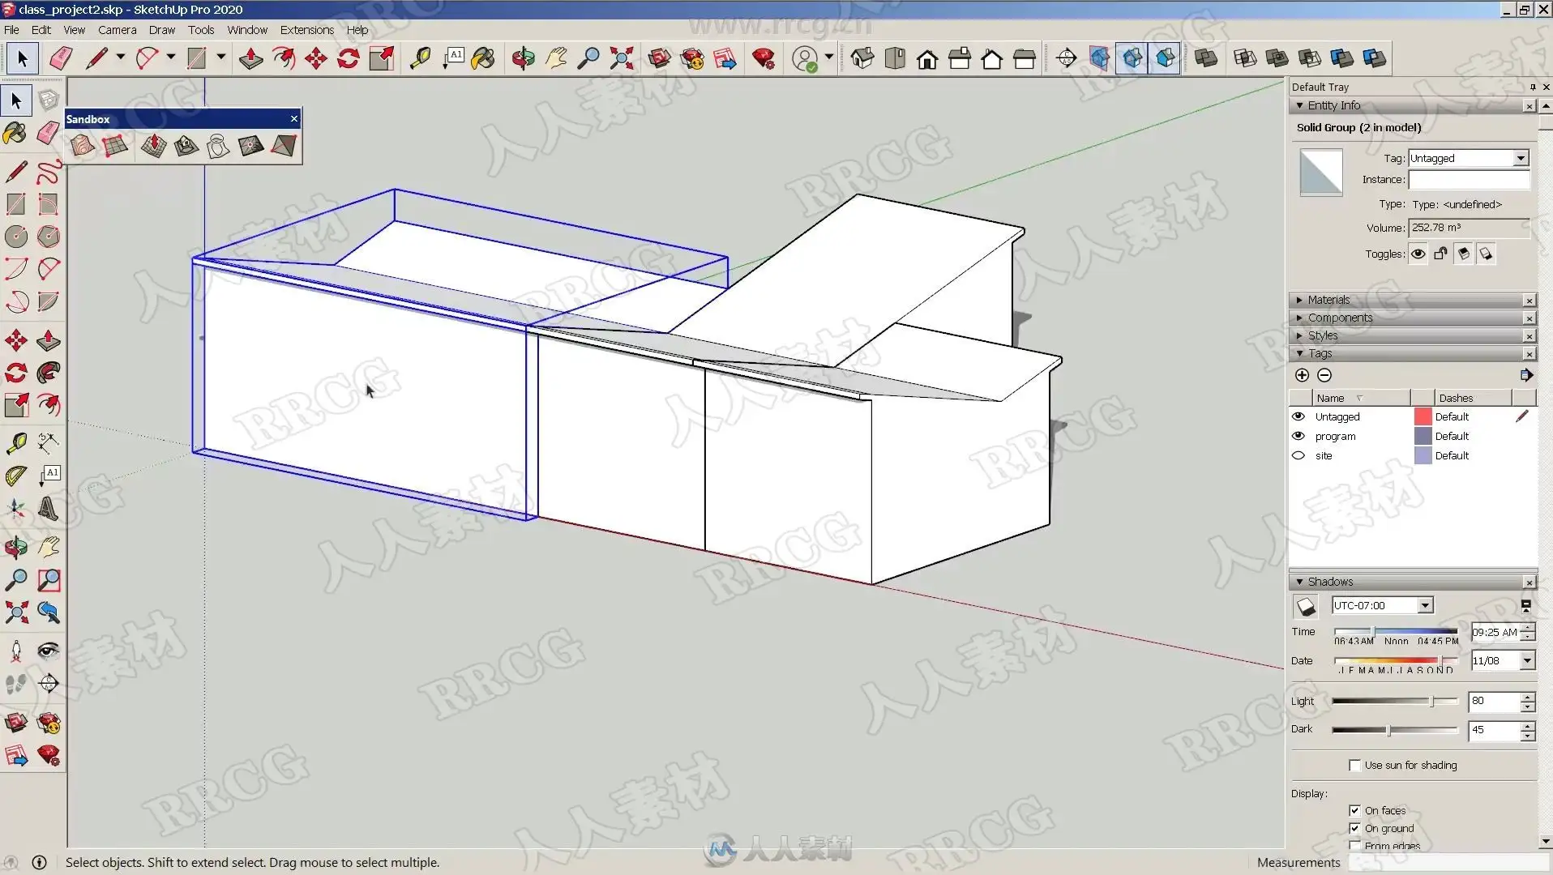Uncheck On ground shadow display

[x=1354, y=828]
